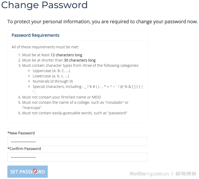Click the Change Password page heading
This screenshot has width=199, height=179.
(x=44, y=5)
